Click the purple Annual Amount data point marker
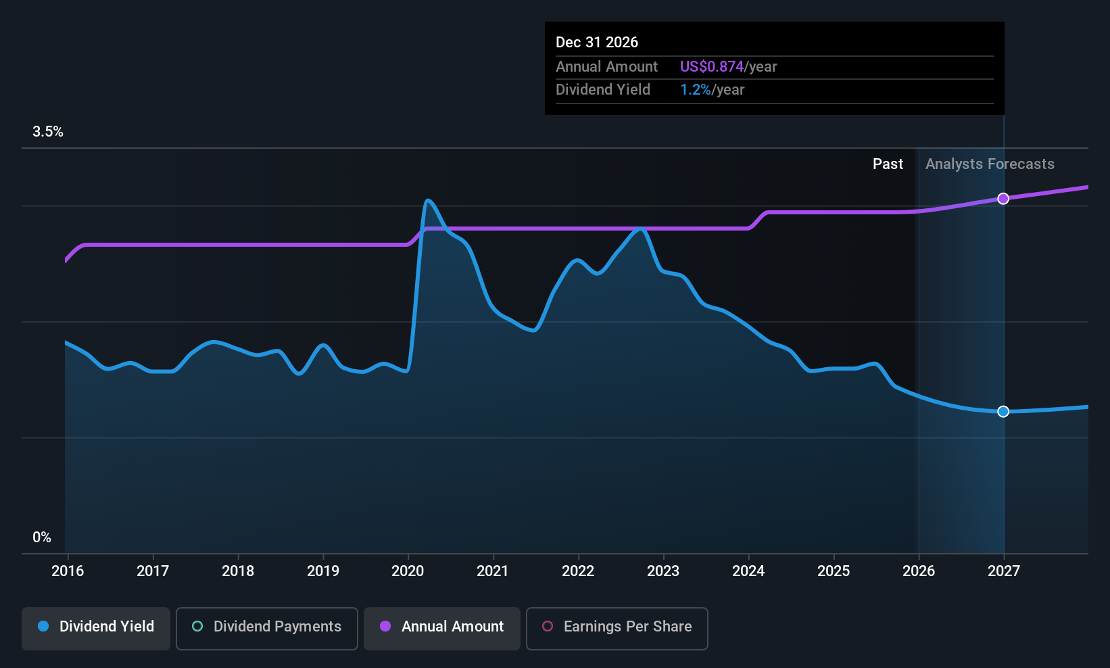1110x668 pixels. coord(1003,199)
